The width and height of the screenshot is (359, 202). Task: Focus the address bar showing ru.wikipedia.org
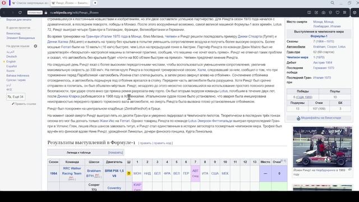pyautogui.click(x=75, y=12)
